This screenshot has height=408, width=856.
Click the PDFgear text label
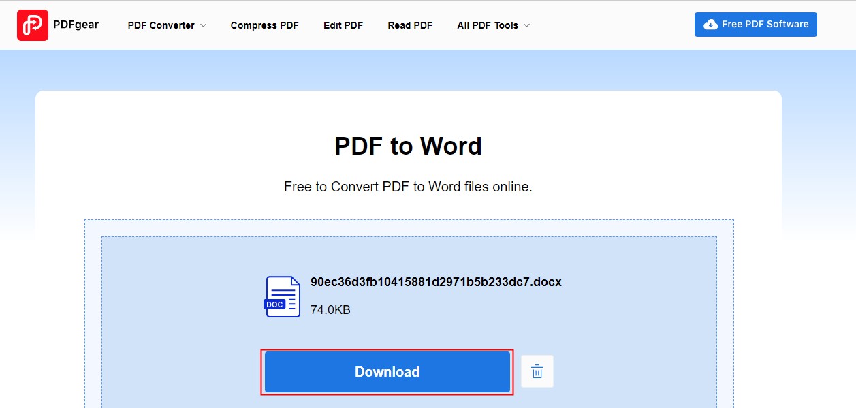tap(75, 25)
